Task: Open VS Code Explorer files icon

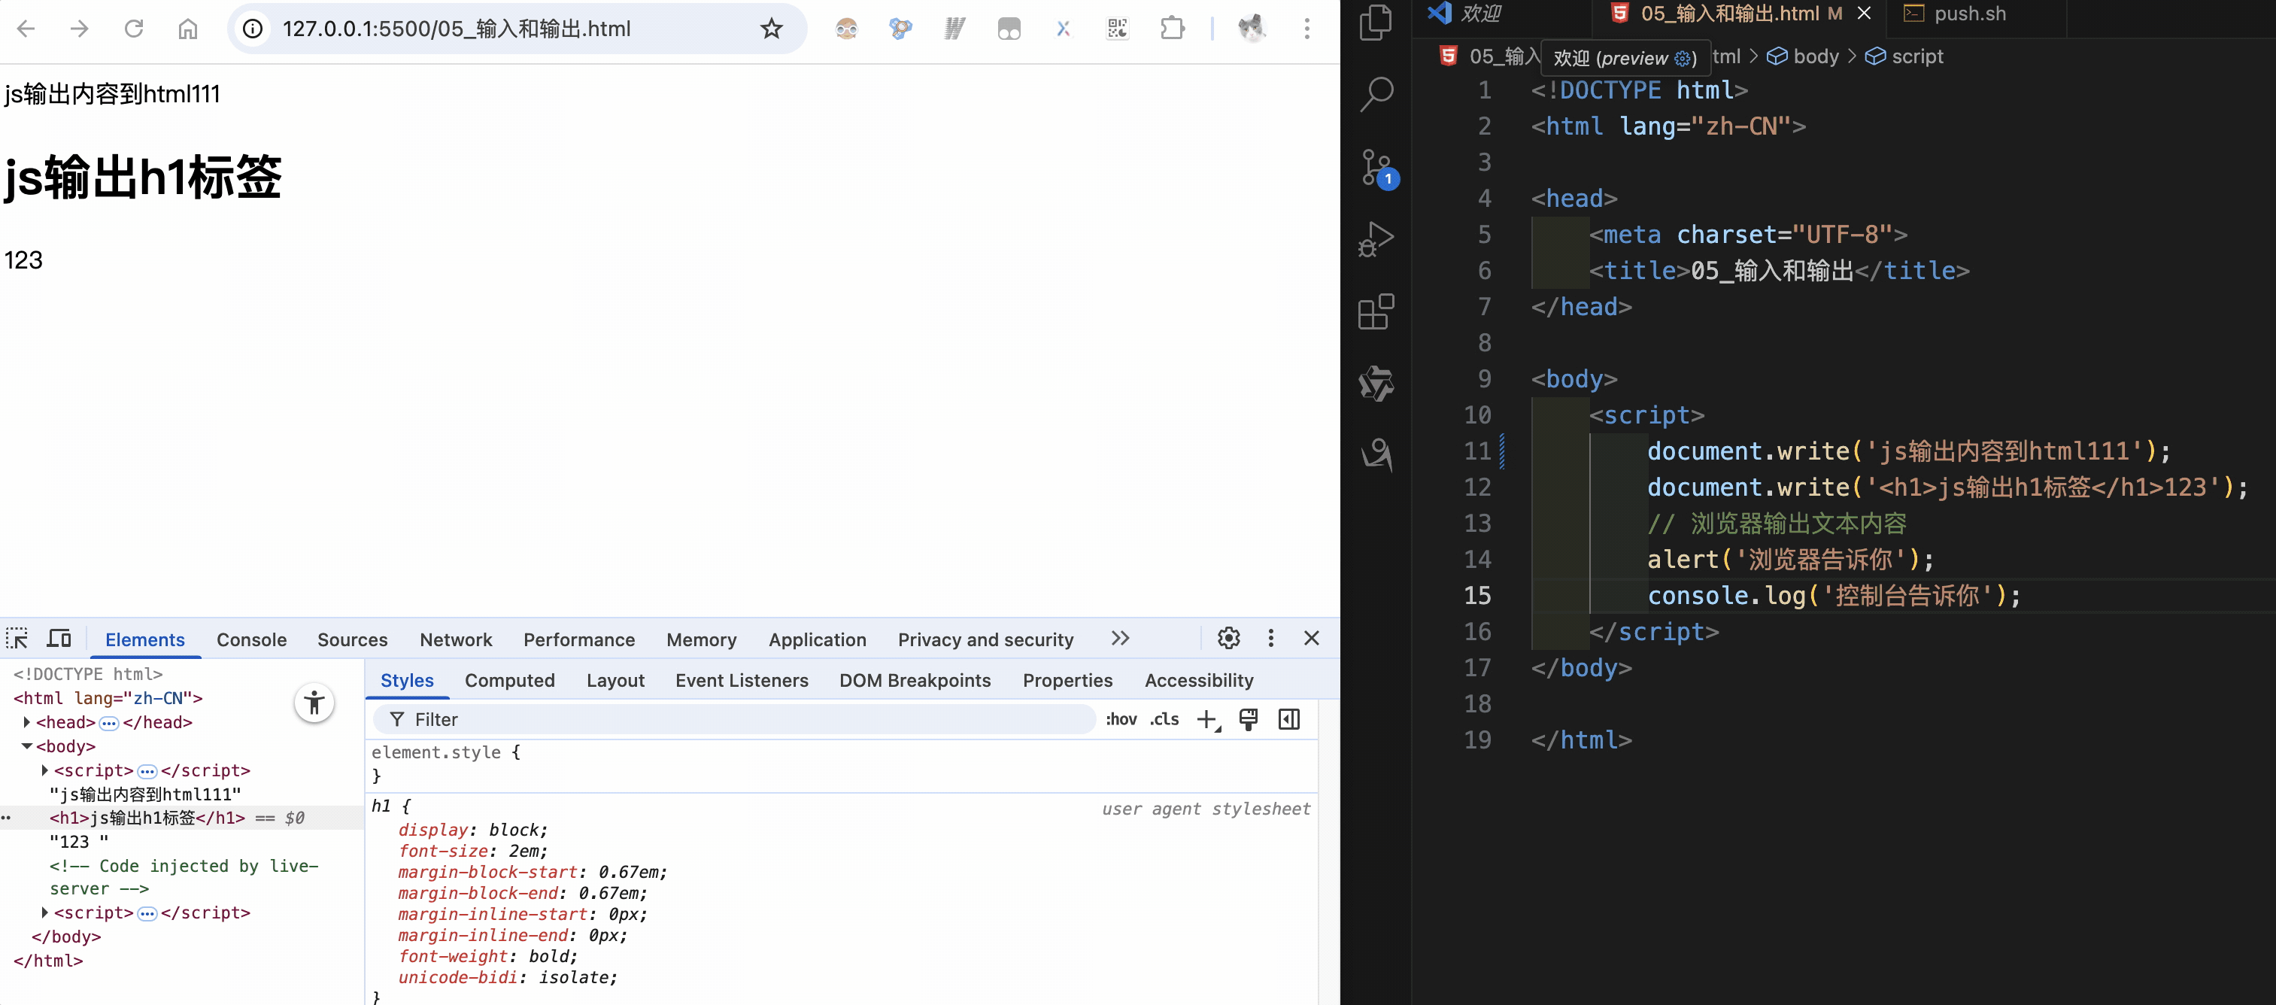Action: (1376, 23)
